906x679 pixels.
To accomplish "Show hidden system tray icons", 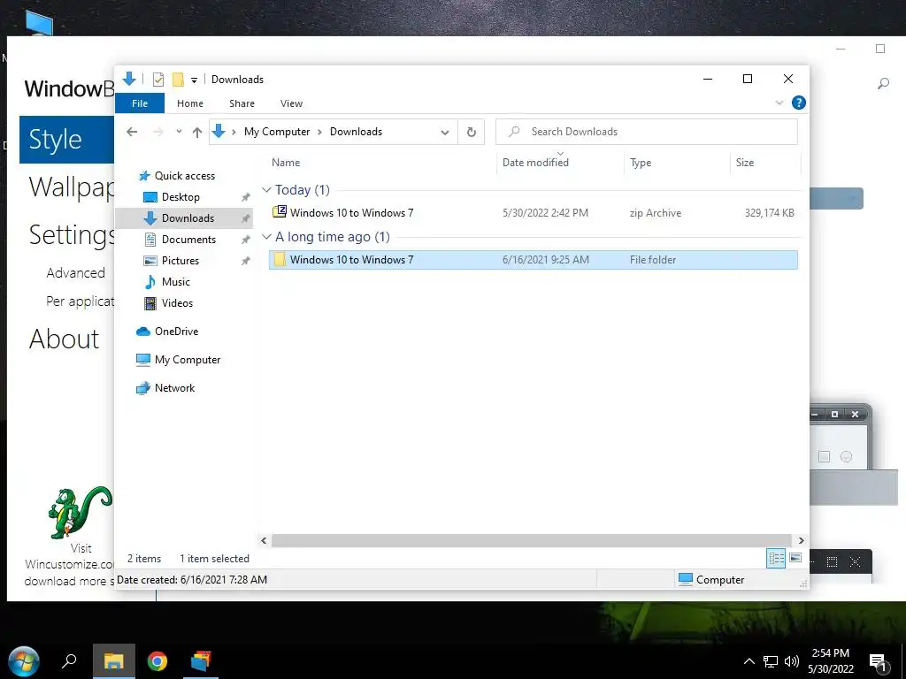I will pos(749,661).
